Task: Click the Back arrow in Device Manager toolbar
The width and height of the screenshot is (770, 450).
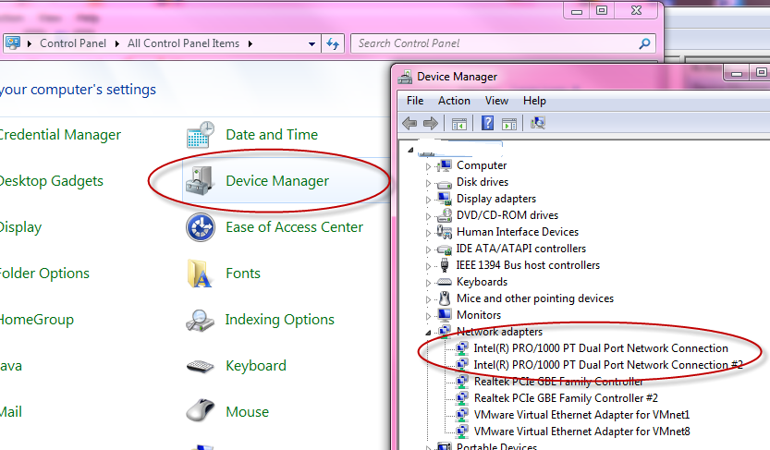Action: [409, 123]
